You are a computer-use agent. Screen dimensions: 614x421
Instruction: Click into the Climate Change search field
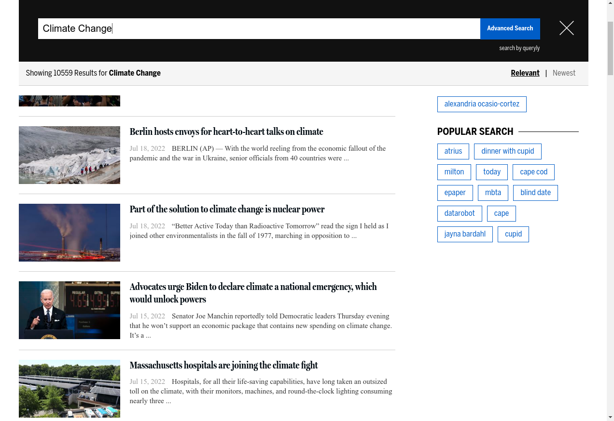coord(259,28)
